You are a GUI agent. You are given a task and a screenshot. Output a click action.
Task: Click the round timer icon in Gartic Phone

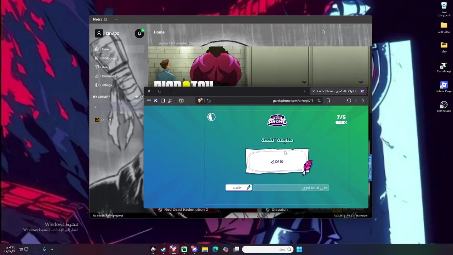click(x=211, y=117)
